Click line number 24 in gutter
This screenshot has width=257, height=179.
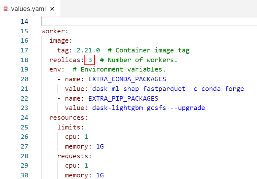[24, 117]
